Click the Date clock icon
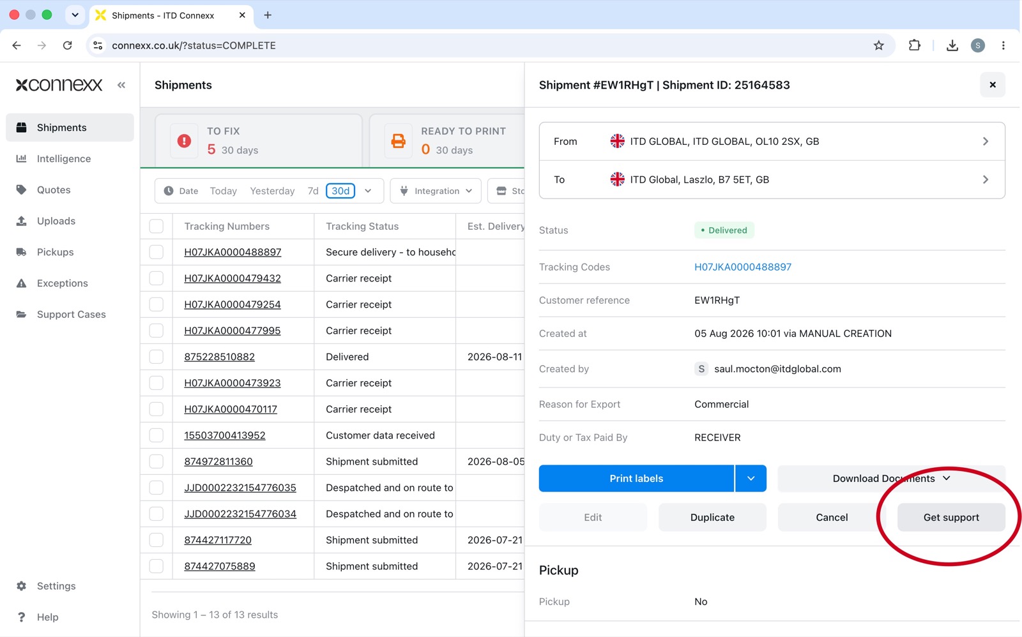The width and height of the screenshot is (1022, 637). pyautogui.click(x=169, y=191)
